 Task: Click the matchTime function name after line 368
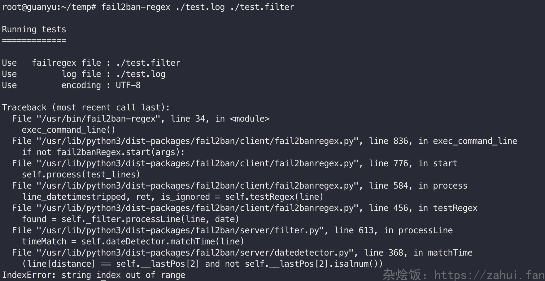point(450,253)
